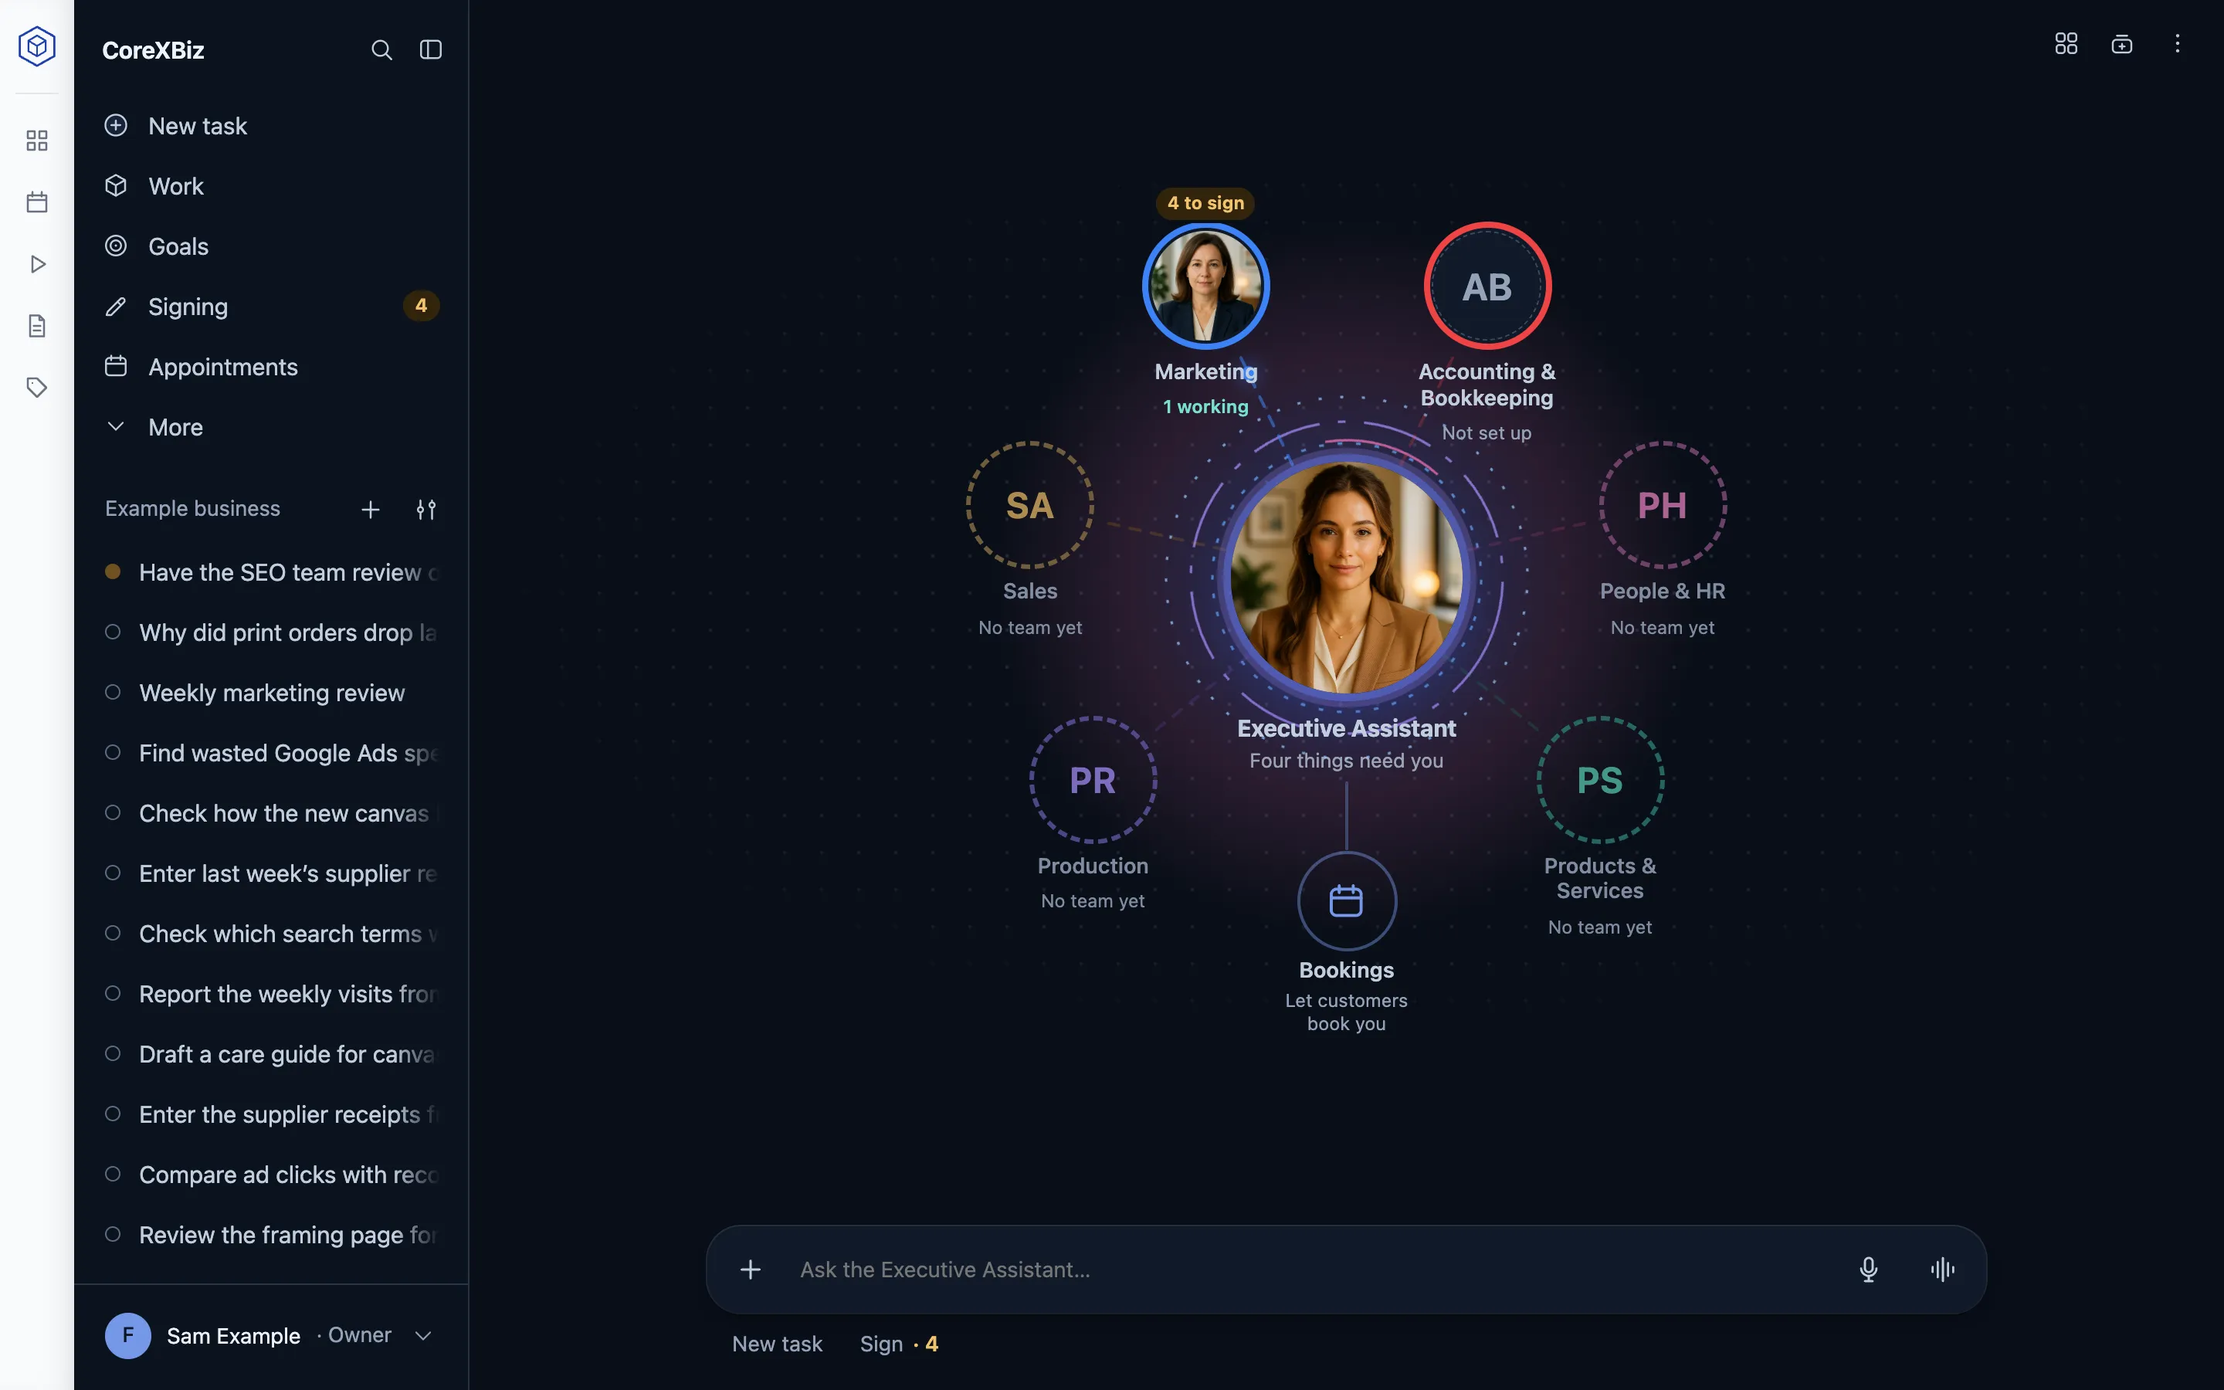Open task Check which search terms
Image resolution: width=2224 pixels, height=1390 pixels.
271,933
